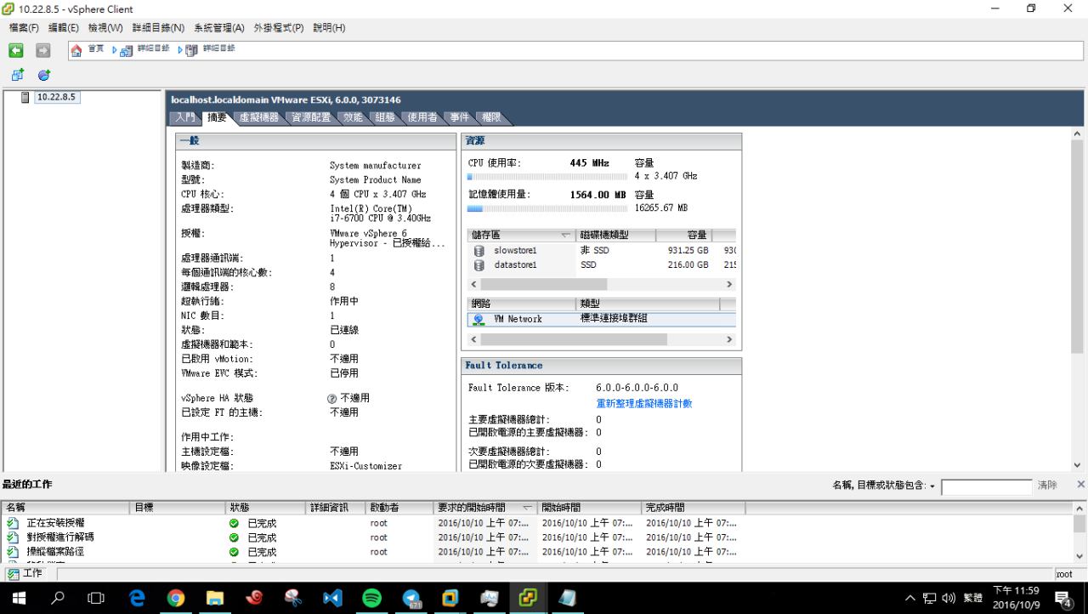Switch to the 虛擬機器 tab
The width and height of the screenshot is (1088, 614).
(258, 117)
